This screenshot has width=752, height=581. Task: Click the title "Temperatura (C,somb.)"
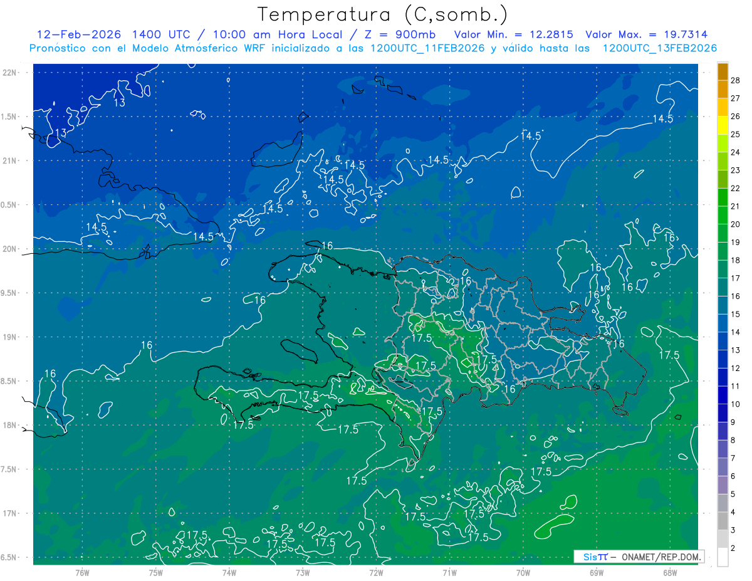click(x=383, y=15)
